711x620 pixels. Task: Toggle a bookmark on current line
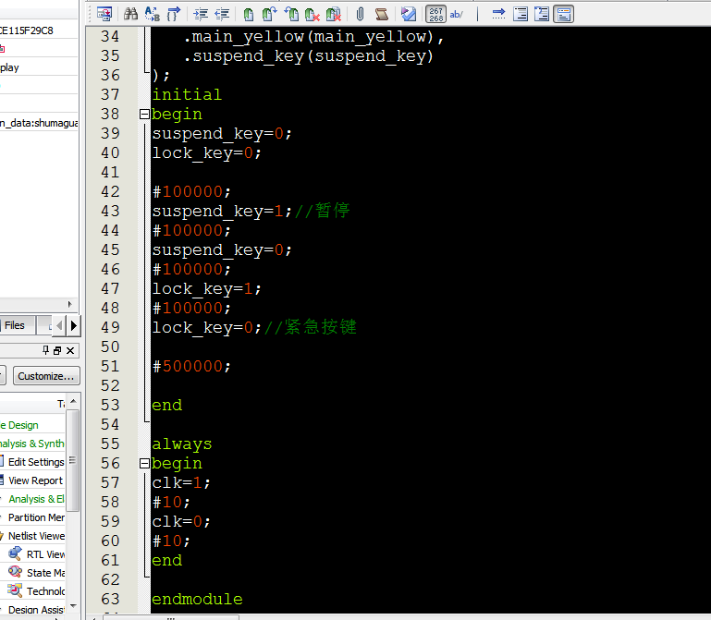coord(249,14)
